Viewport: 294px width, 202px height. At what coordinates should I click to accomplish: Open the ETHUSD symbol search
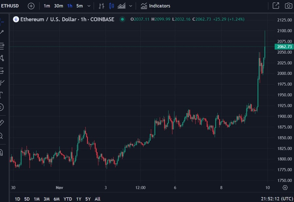pos(10,6)
